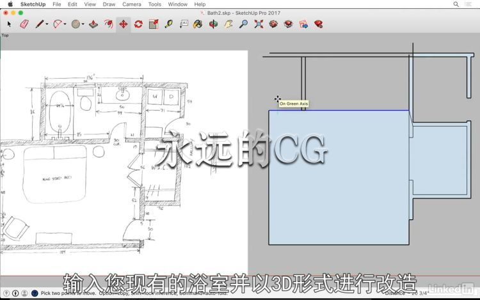Open the Help menu
The height and width of the screenshot is (300, 480).
coord(200,4)
